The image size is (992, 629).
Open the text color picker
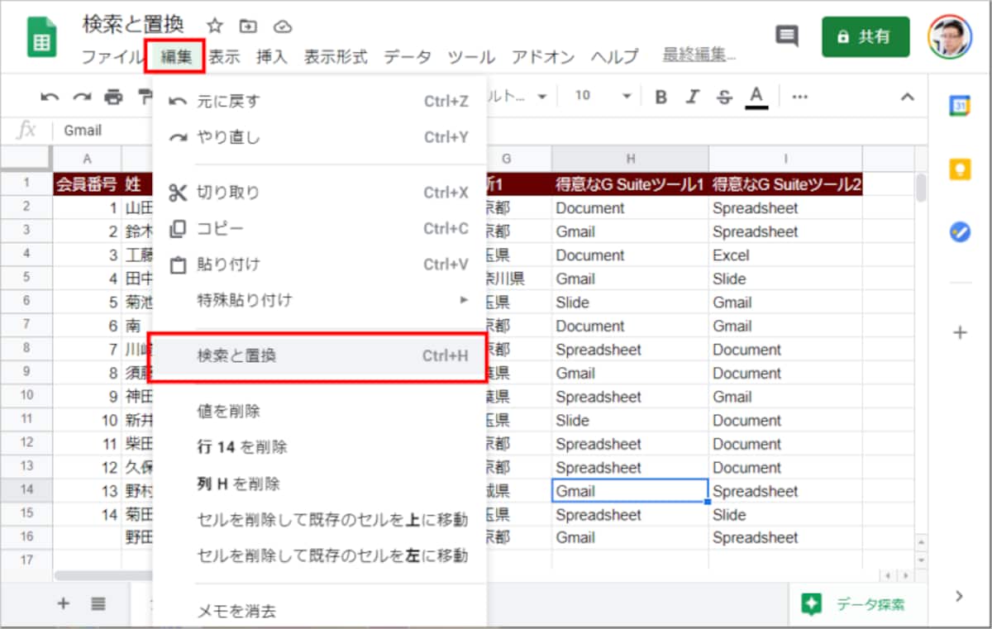click(x=756, y=97)
